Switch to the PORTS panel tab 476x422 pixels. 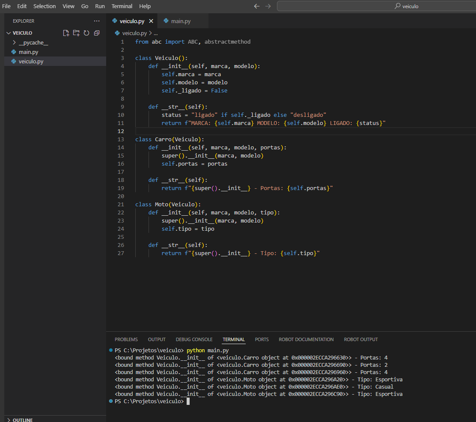coord(262,339)
